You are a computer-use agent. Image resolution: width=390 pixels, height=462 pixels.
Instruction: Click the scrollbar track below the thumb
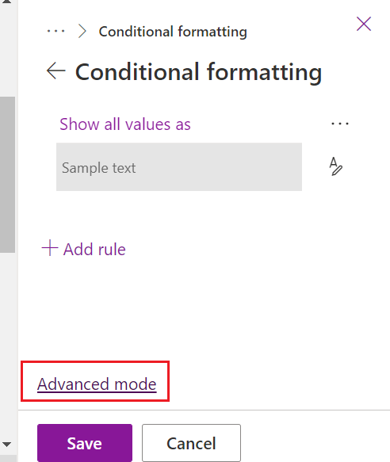point(7,345)
